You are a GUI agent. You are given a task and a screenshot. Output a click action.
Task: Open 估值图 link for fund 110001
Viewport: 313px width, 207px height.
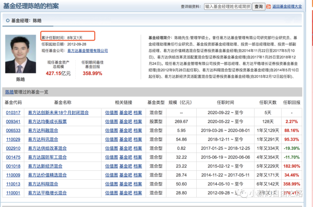coord(112,193)
